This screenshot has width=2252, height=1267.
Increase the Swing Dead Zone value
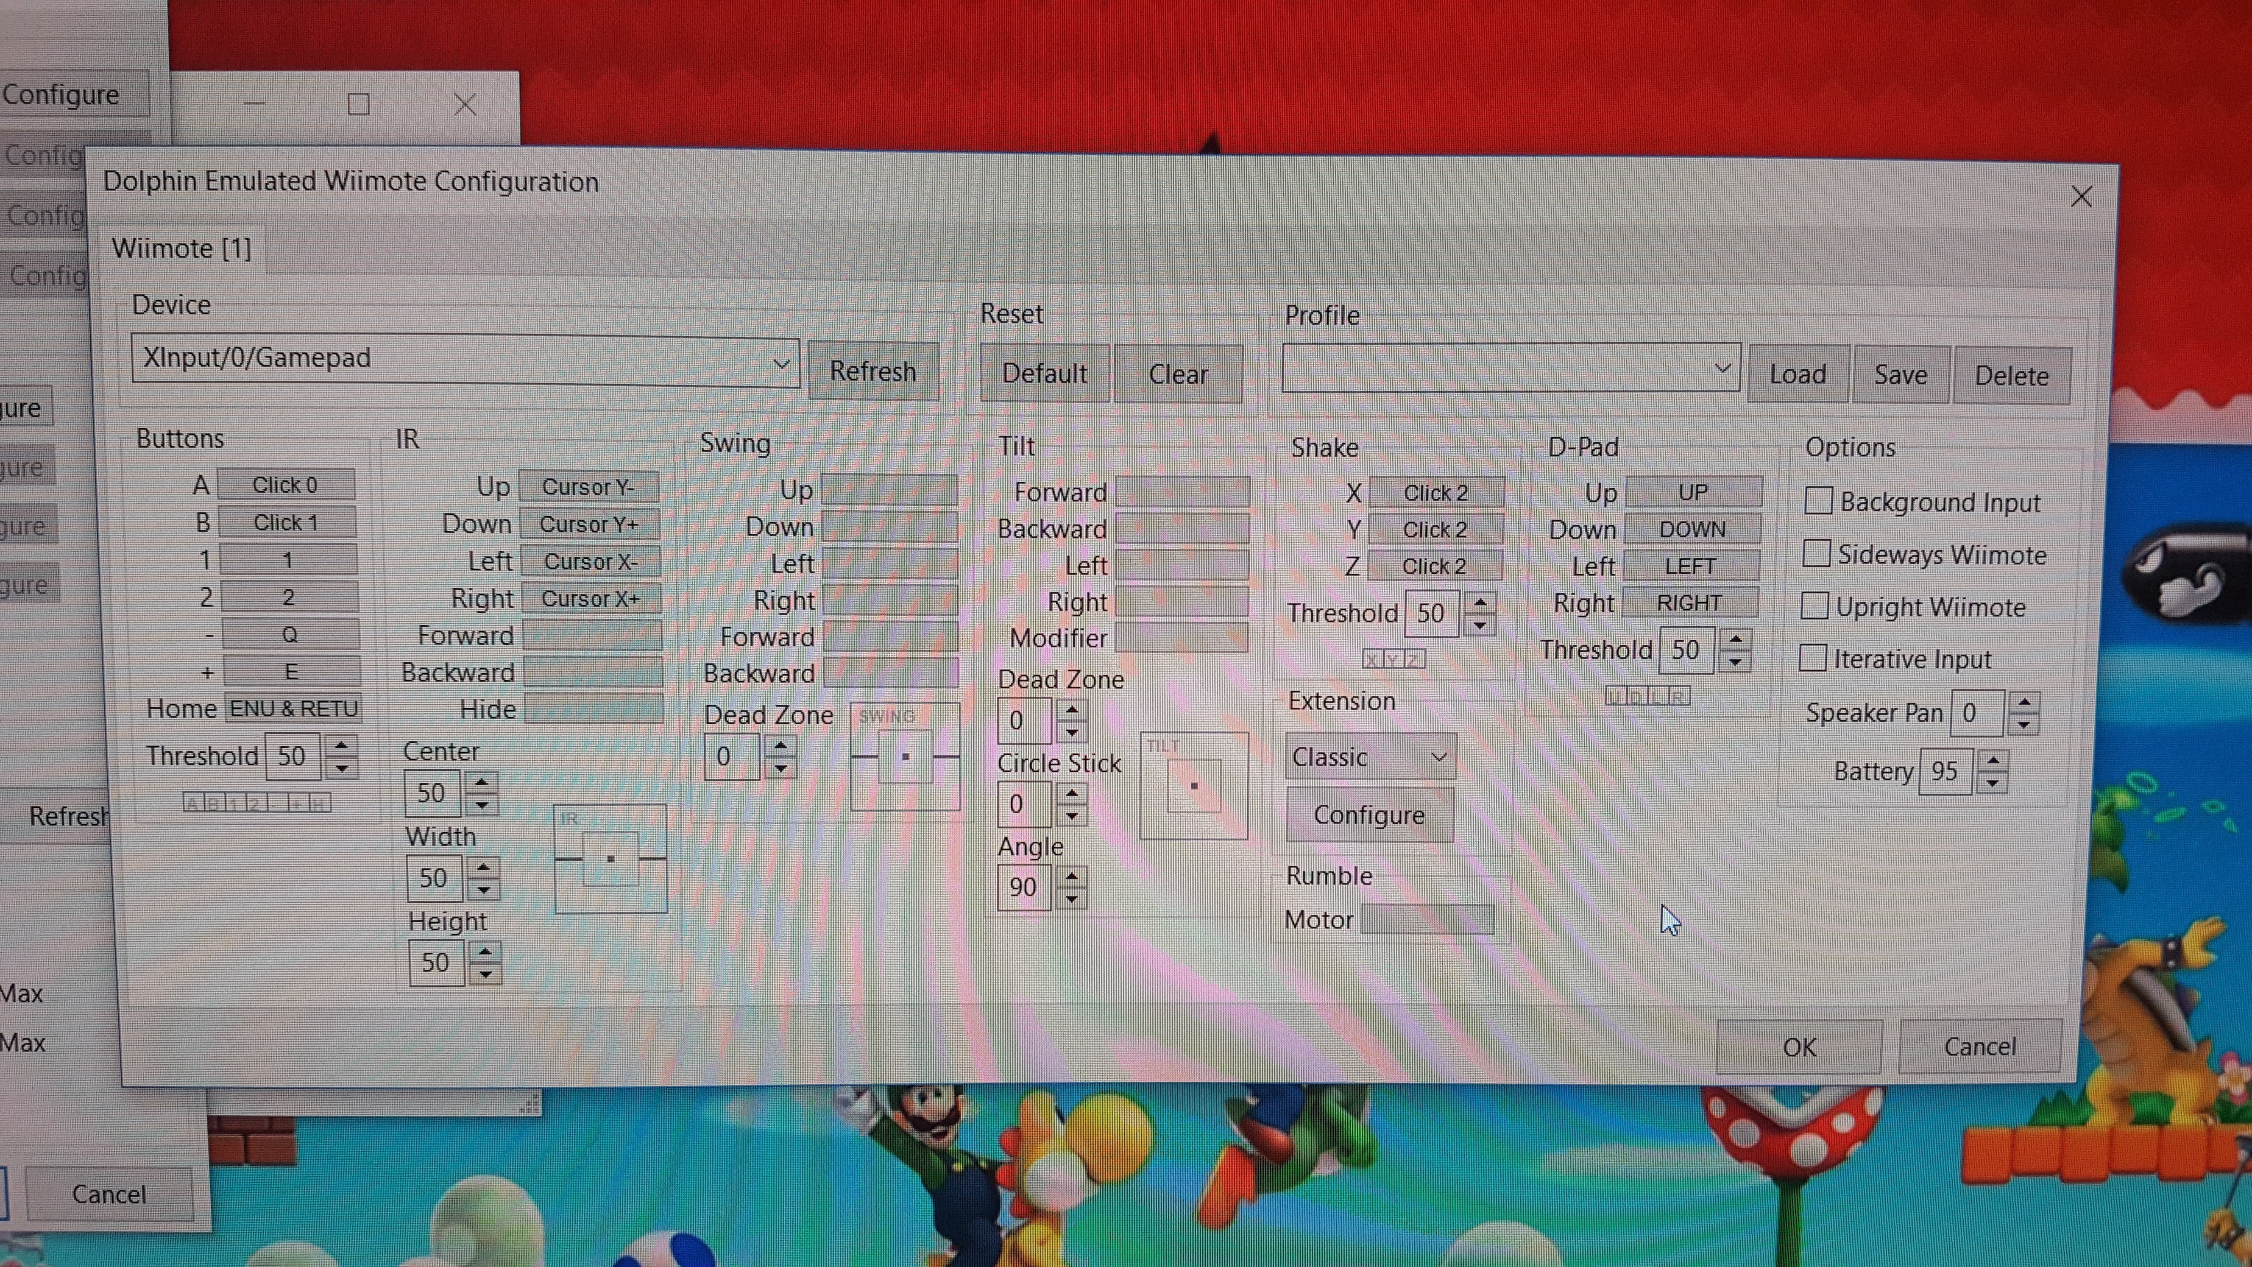(780, 746)
